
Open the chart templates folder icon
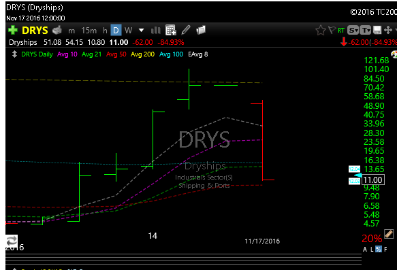coord(201,30)
